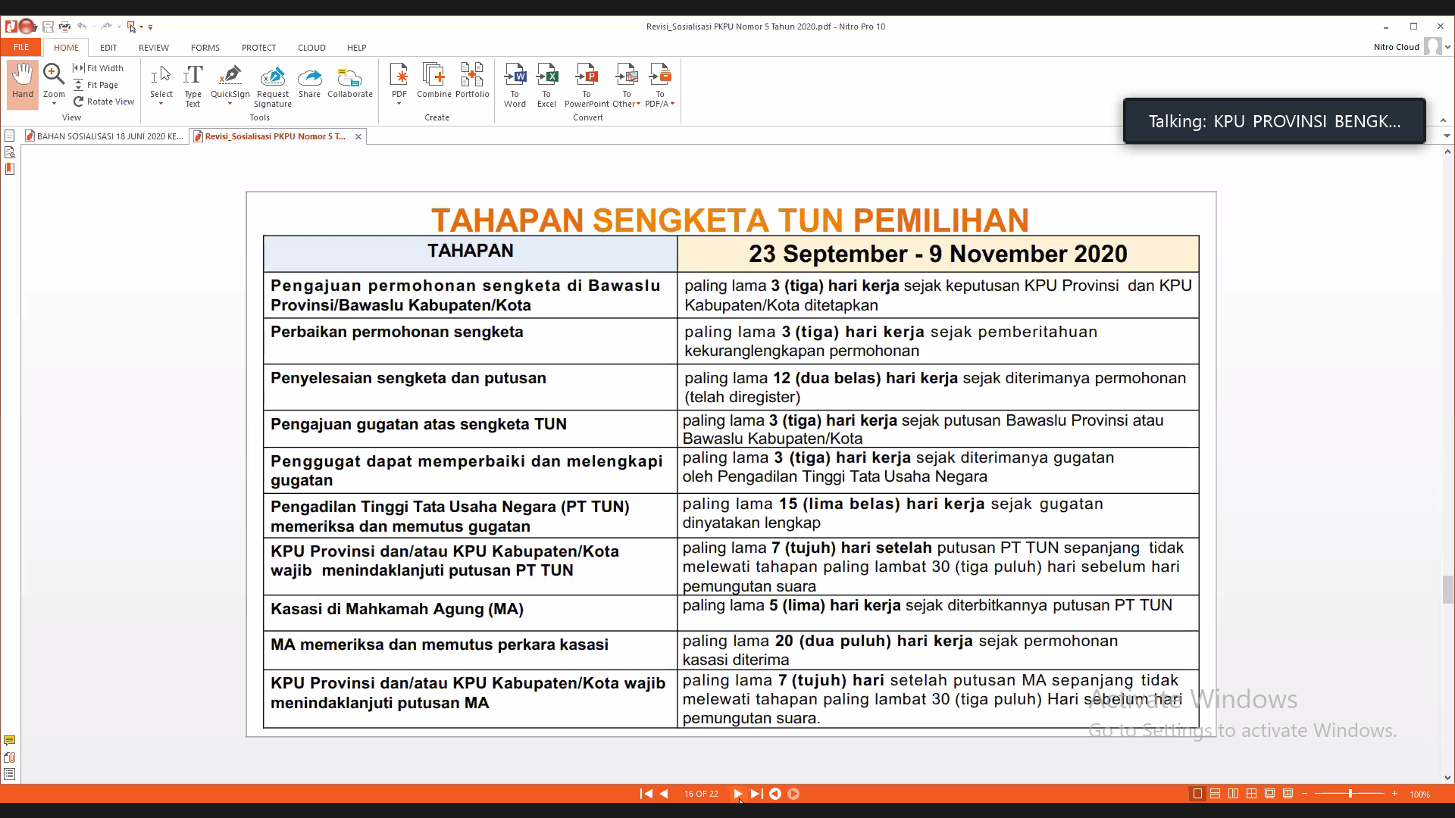Expand the PDF create dropdown arrow
The image size is (1455, 818).
(399, 104)
